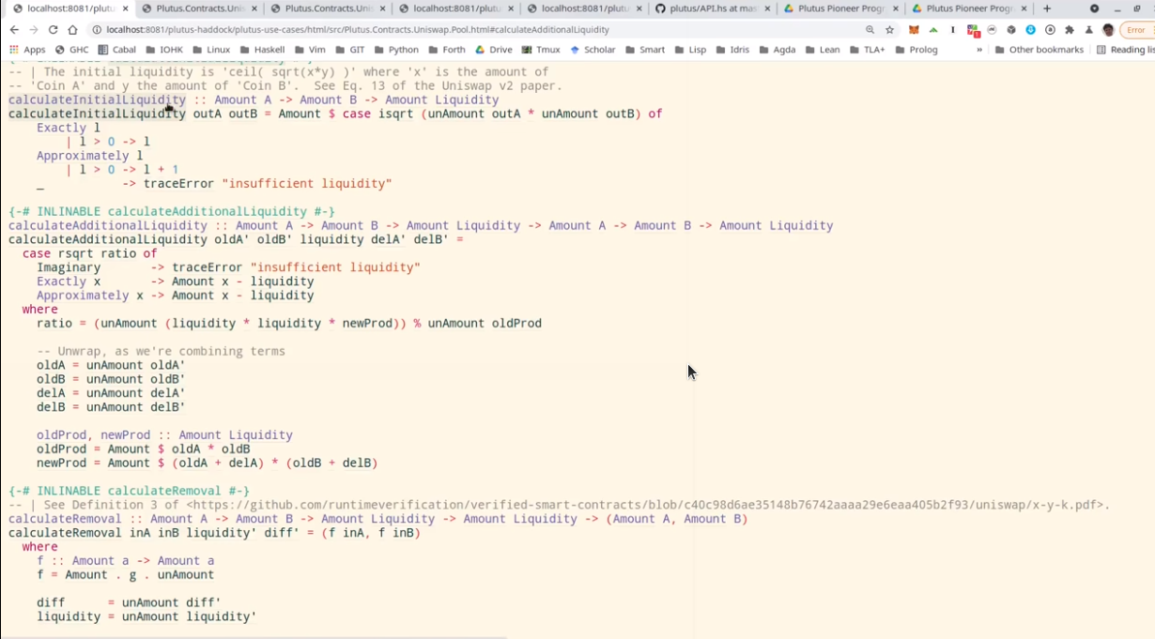The width and height of the screenshot is (1155, 639).
Task: Click the Error update button
Action: point(1136,30)
